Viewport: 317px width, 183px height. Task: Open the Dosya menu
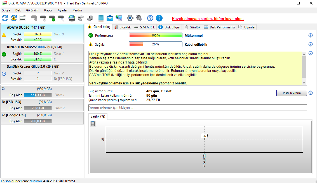(6, 10)
